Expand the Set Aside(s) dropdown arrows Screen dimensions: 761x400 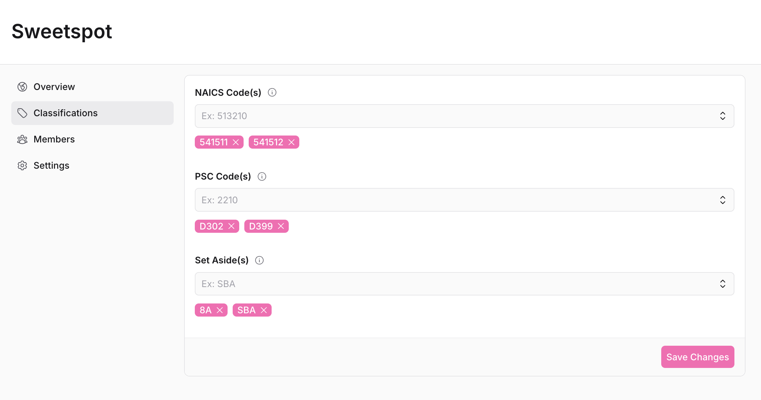(x=722, y=284)
